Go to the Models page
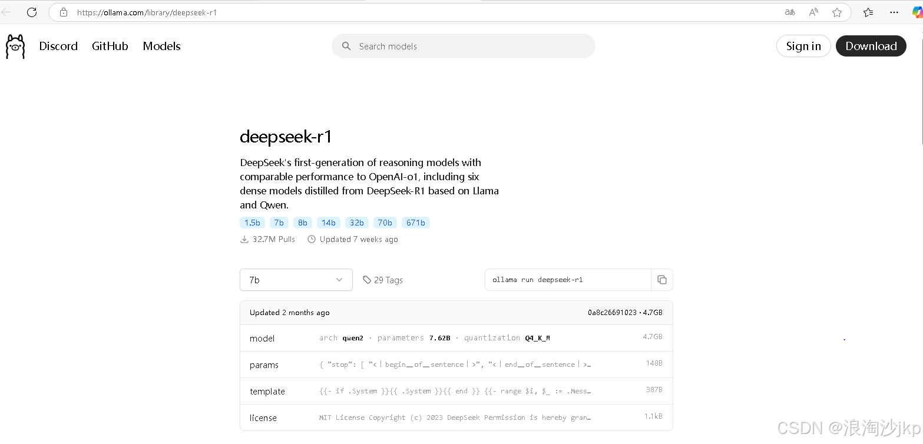This screenshot has height=444, width=923. click(x=161, y=46)
